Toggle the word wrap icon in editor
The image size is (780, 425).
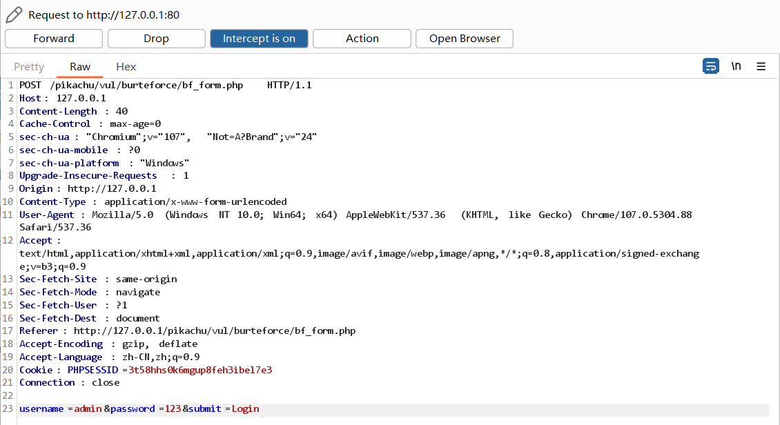coord(710,66)
